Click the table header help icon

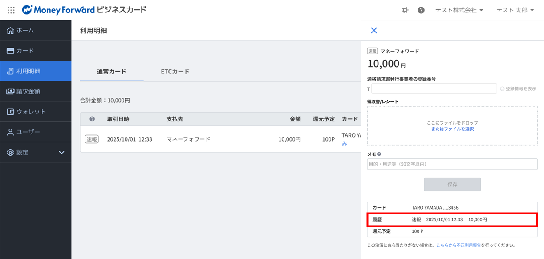[x=92, y=119]
